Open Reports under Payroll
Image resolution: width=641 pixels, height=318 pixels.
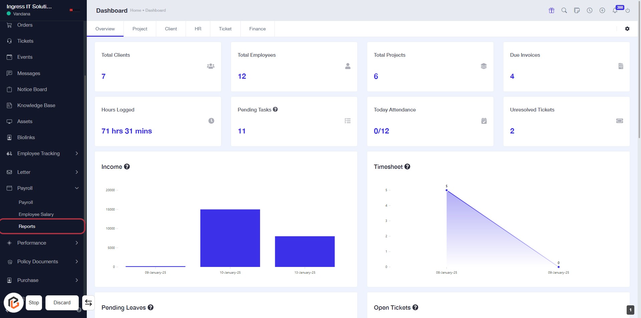click(x=27, y=226)
